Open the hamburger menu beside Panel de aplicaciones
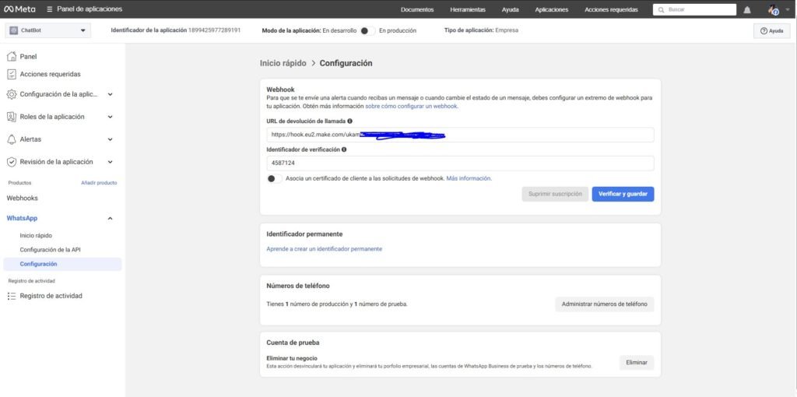This screenshot has height=397, width=797. 50,9
